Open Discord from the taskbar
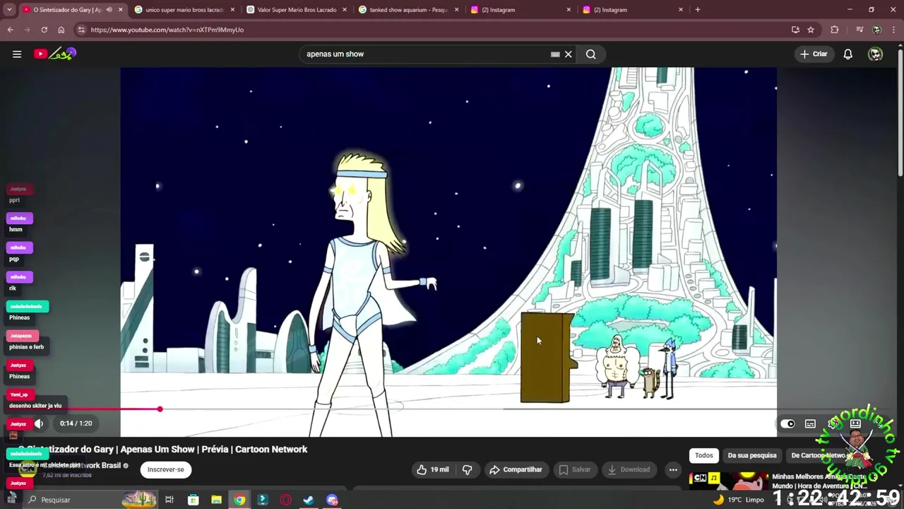The width and height of the screenshot is (904, 509). pyautogui.click(x=332, y=500)
